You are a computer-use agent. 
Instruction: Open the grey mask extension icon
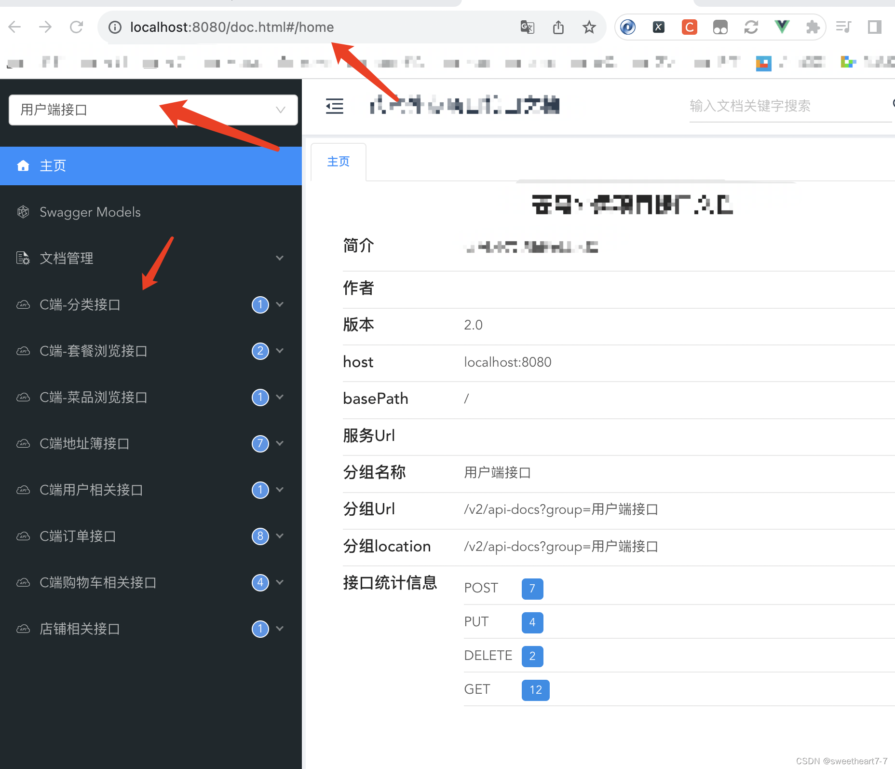point(720,27)
